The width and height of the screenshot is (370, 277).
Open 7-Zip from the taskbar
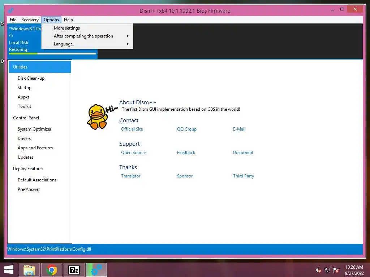[x=74, y=270]
